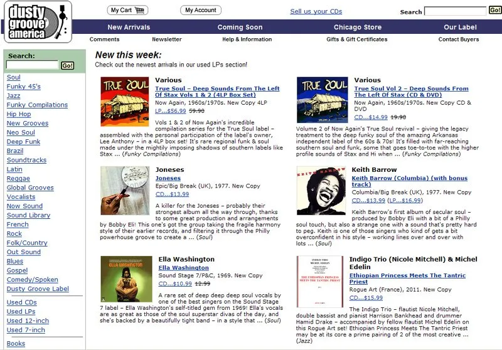Add Ella Washington CD...$10.99
Image resolution: width=502 pixels, height=350 pixels.
pyautogui.click(x=175, y=284)
